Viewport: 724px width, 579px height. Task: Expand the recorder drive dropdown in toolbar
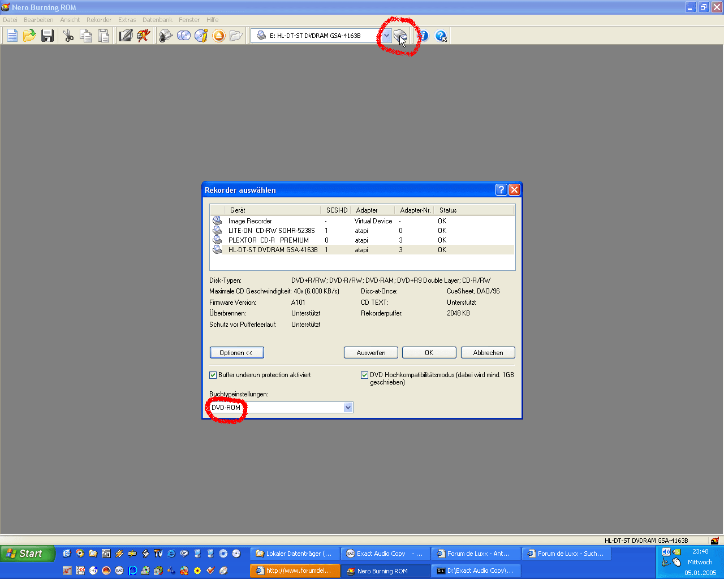386,36
